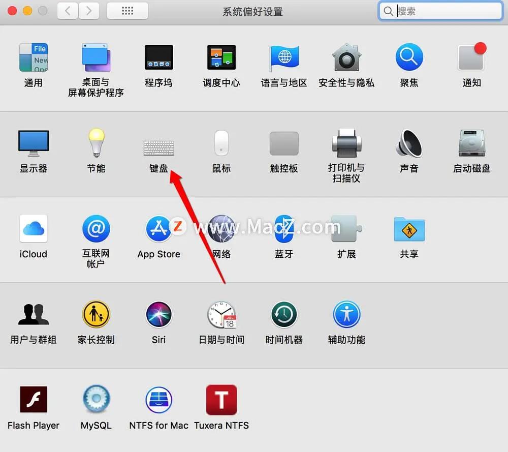Open the 调度中心 Mission Control settings
The width and height of the screenshot is (508, 452).
(221, 57)
